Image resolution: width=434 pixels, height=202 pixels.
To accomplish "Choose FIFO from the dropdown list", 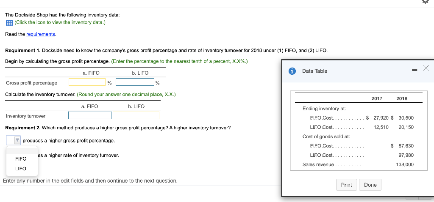I will (21, 158).
